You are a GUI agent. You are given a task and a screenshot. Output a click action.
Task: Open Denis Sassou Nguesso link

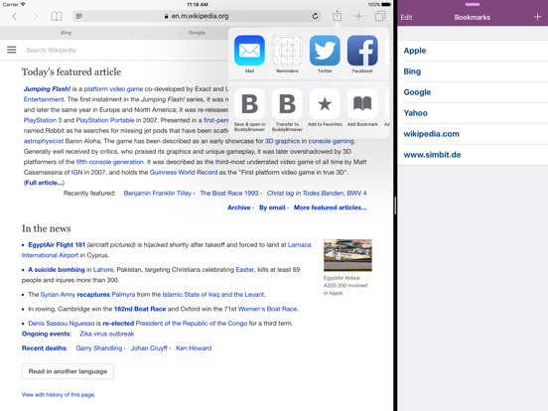pos(62,324)
